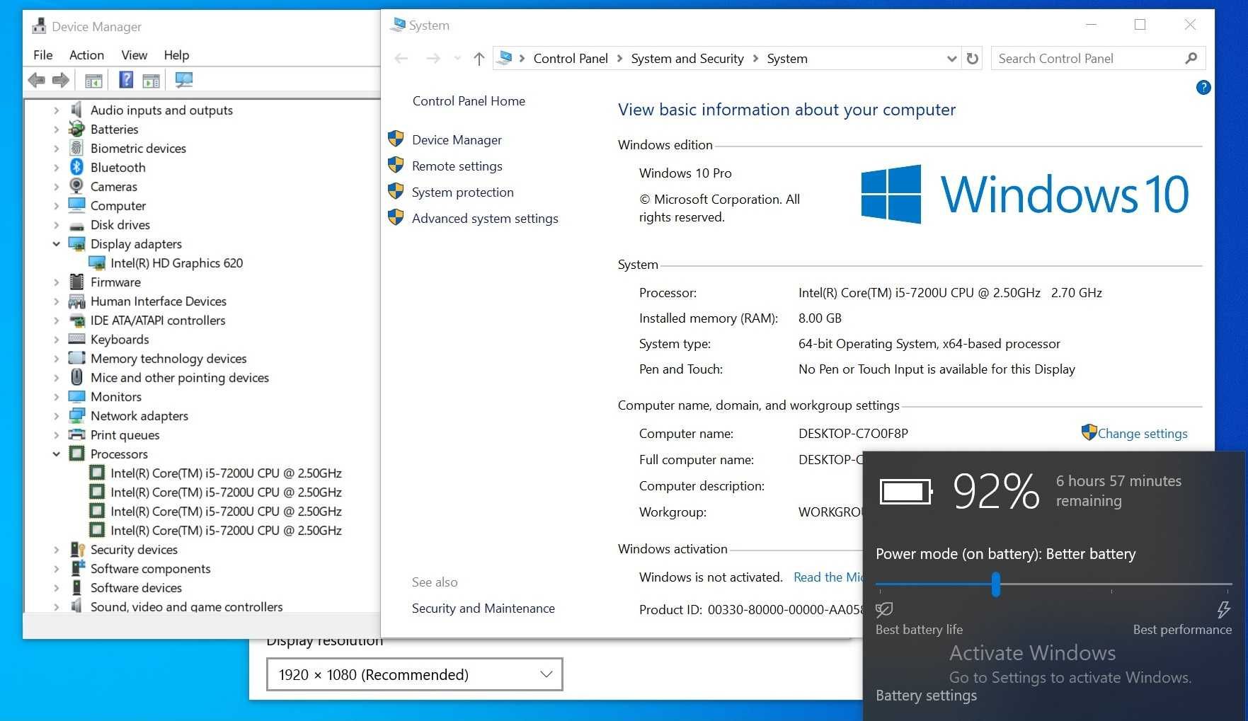Viewport: 1248px width, 721px height.
Task: Click the power mode slider handle
Action: click(996, 584)
